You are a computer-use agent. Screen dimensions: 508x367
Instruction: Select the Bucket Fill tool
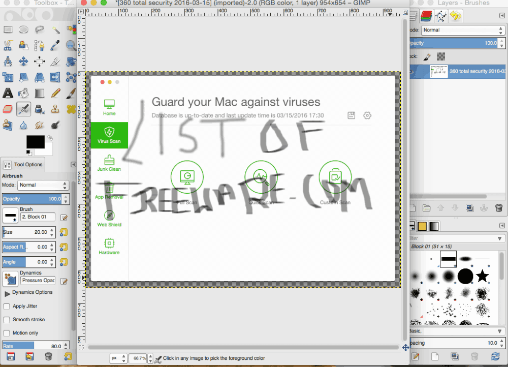point(23,93)
